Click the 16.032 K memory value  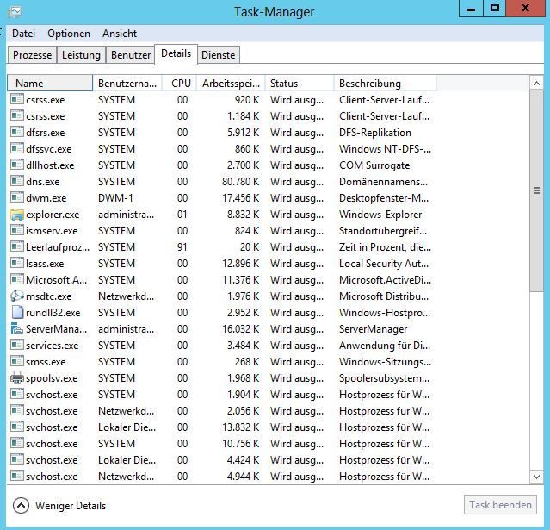point(241,328)
